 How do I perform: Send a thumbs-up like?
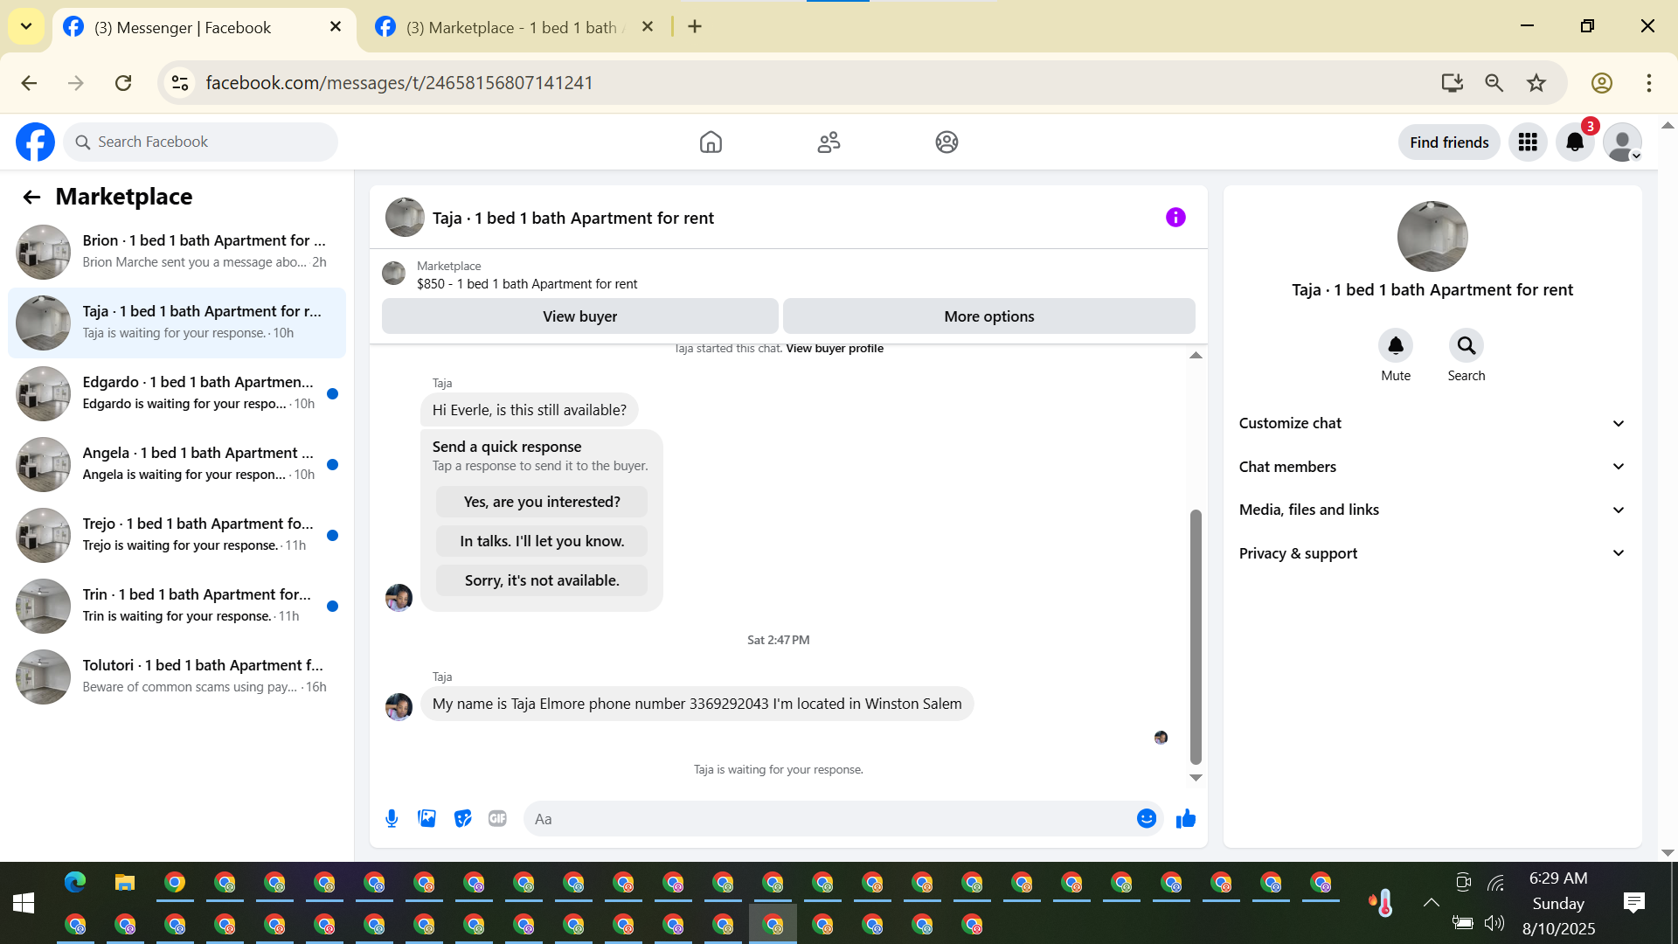pos(1185,819)
